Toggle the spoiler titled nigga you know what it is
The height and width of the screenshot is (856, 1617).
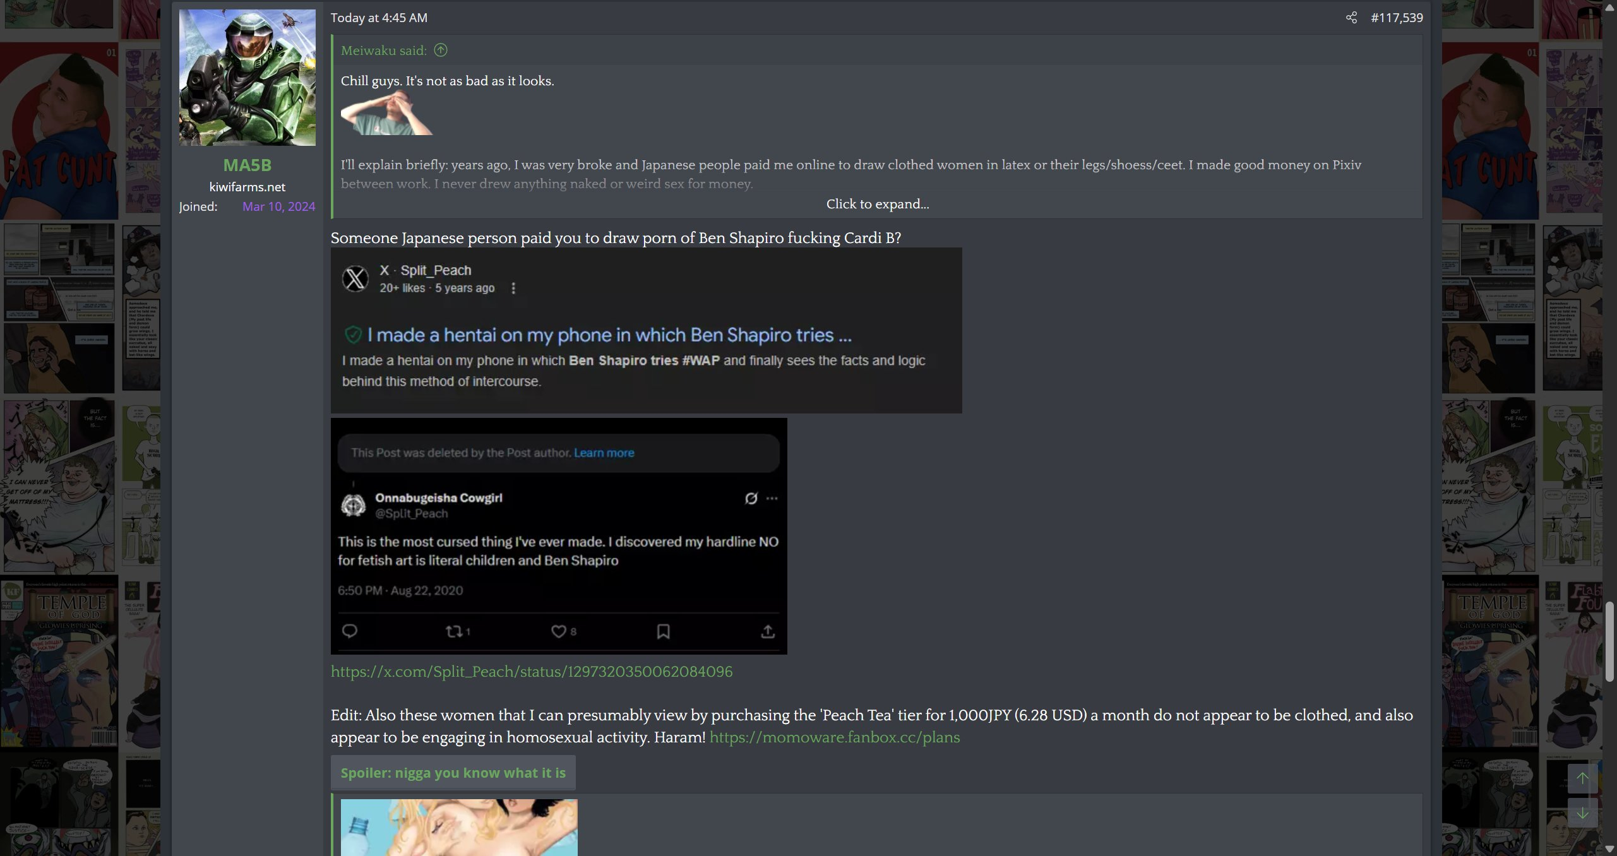coord(453,773)
